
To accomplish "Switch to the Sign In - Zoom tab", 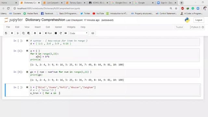I will click(x=167, y=3).
